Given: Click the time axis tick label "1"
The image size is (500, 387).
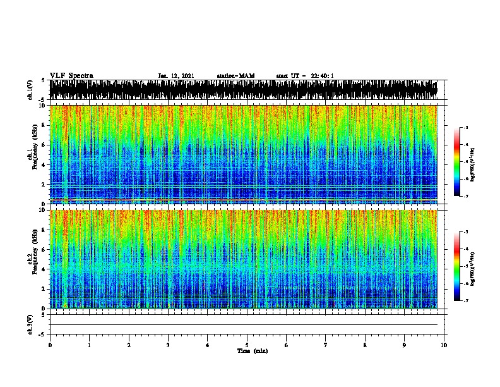Looking at the screenshot, I should point(89,345).
